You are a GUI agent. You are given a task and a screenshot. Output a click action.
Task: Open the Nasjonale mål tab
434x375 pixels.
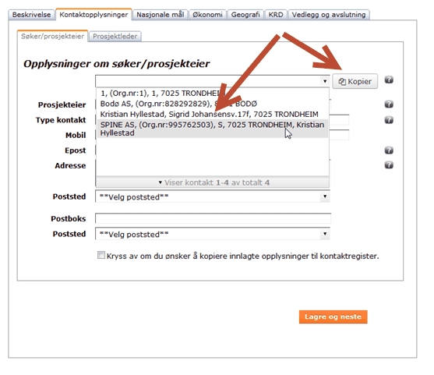click(x=161, y=15)
